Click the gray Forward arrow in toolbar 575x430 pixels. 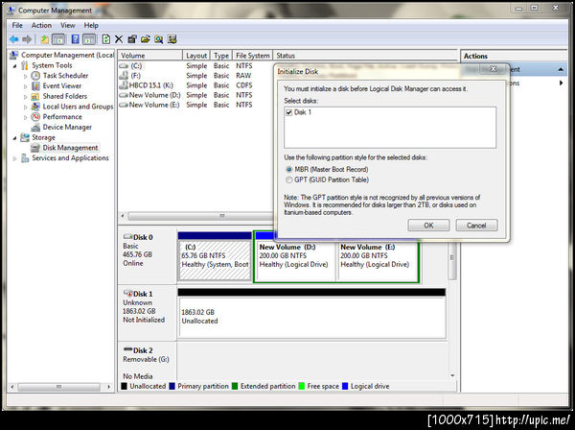tap(27, 39)
